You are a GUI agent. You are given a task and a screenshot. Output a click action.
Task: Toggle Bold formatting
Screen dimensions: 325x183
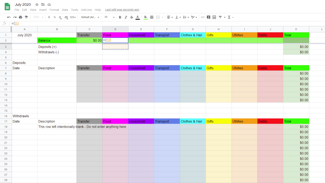[120, 17]
